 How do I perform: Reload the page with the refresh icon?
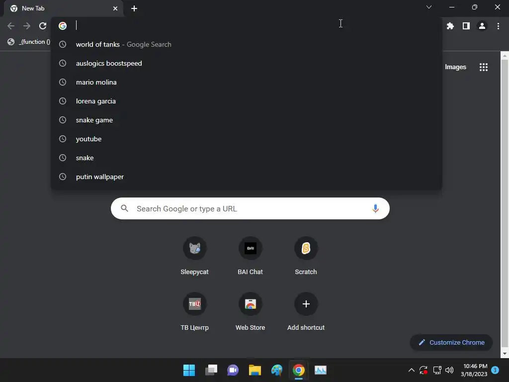(43, 26)
